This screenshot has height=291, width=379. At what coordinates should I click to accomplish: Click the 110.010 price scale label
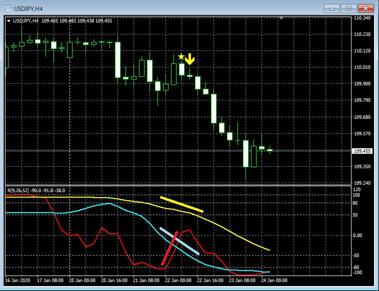[x=362, y=67]
